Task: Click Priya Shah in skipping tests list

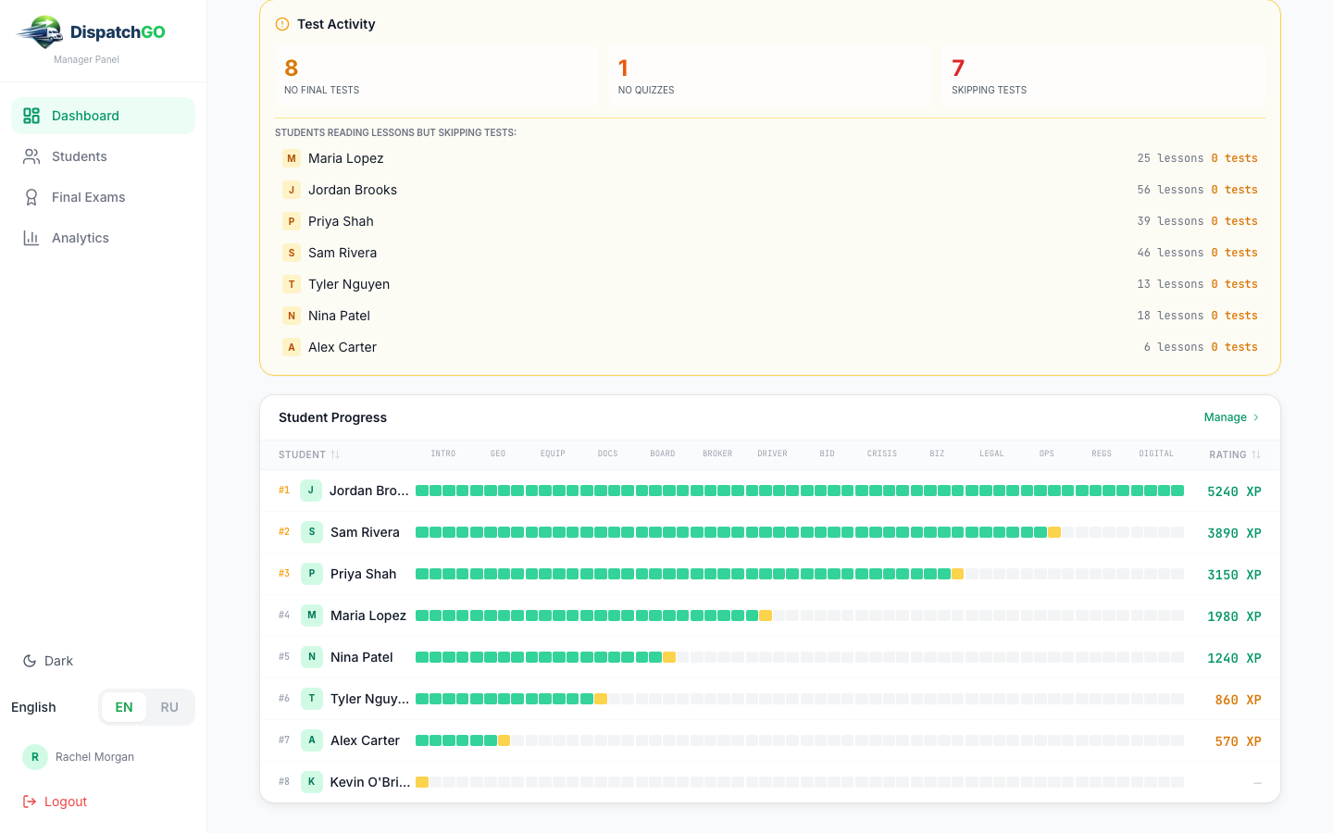Action: [770, 221]
